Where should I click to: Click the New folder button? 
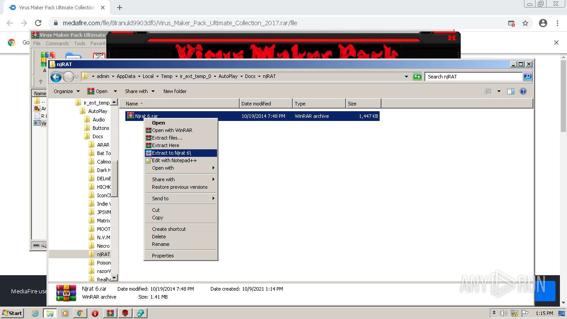point(175,91)
